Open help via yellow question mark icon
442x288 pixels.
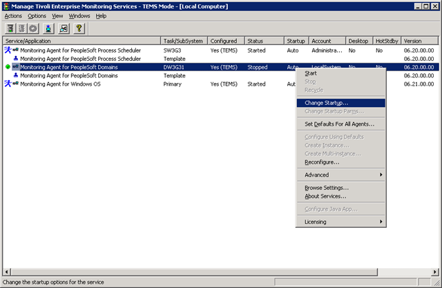[79, 28]
